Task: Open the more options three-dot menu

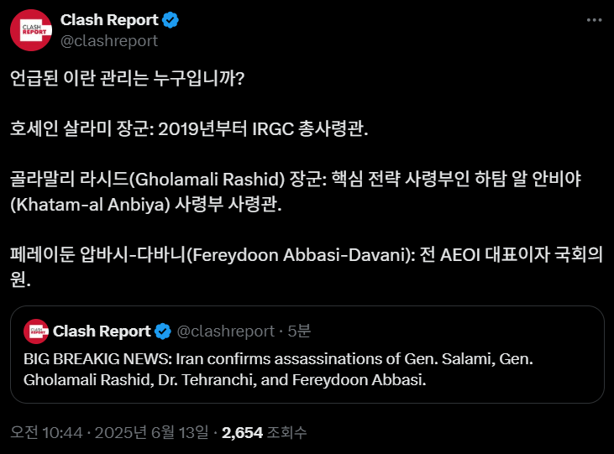Action: click(594, 20)
